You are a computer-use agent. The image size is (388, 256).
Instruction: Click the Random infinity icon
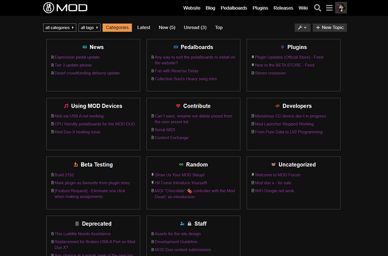[x=181, y=165]
